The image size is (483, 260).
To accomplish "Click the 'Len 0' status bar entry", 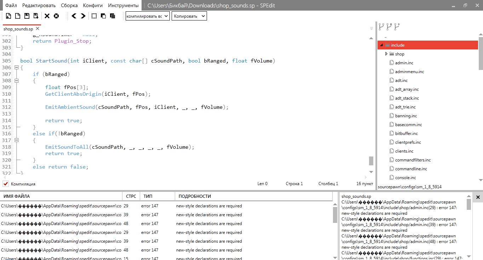I will 262,184.
